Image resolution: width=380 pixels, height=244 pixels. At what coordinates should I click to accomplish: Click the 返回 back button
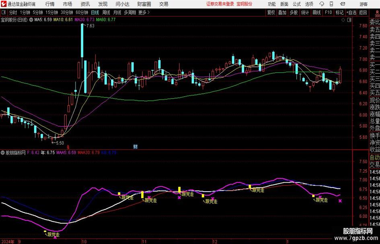pos(363,12)
